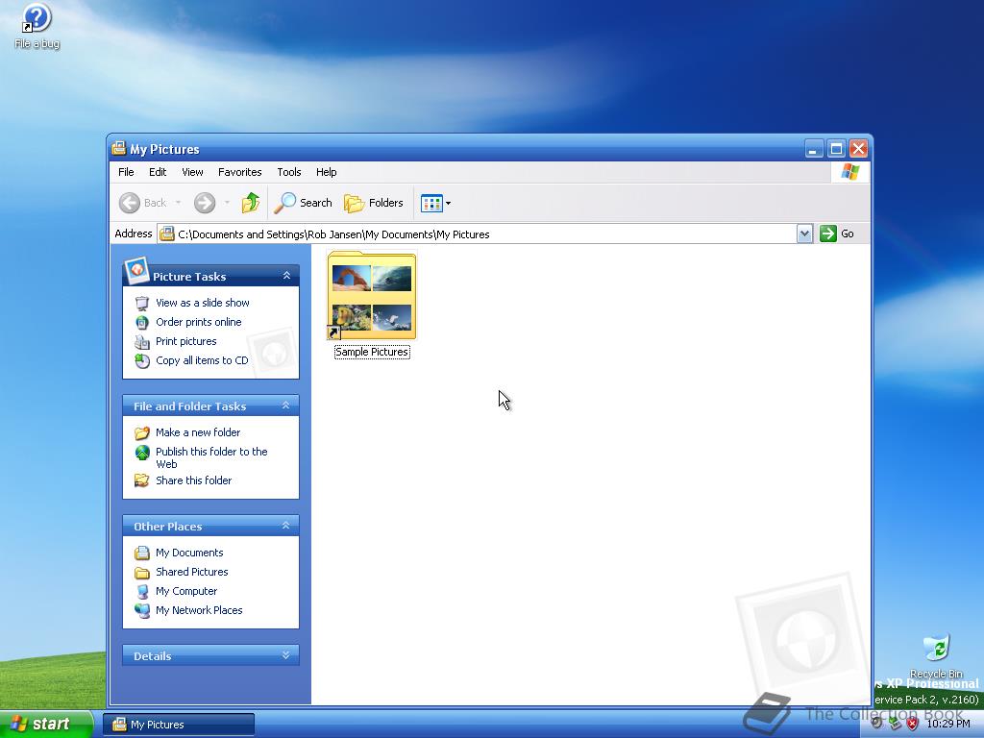Collapse the Other Places panel

[x=286, y=526]
